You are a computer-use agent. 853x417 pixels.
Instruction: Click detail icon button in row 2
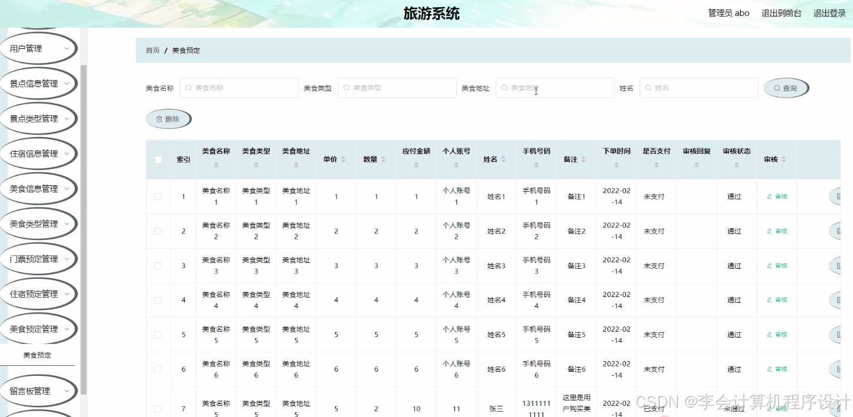836,231
